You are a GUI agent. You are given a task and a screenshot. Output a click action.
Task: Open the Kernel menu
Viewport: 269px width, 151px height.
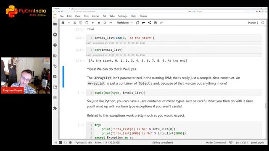point(95,16)
